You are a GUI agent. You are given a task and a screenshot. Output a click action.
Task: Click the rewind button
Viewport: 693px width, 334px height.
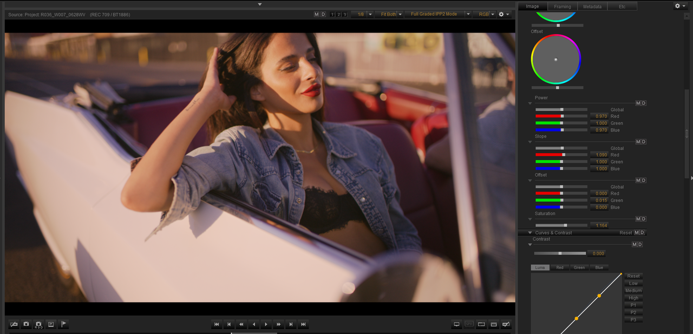click(241, 324)
